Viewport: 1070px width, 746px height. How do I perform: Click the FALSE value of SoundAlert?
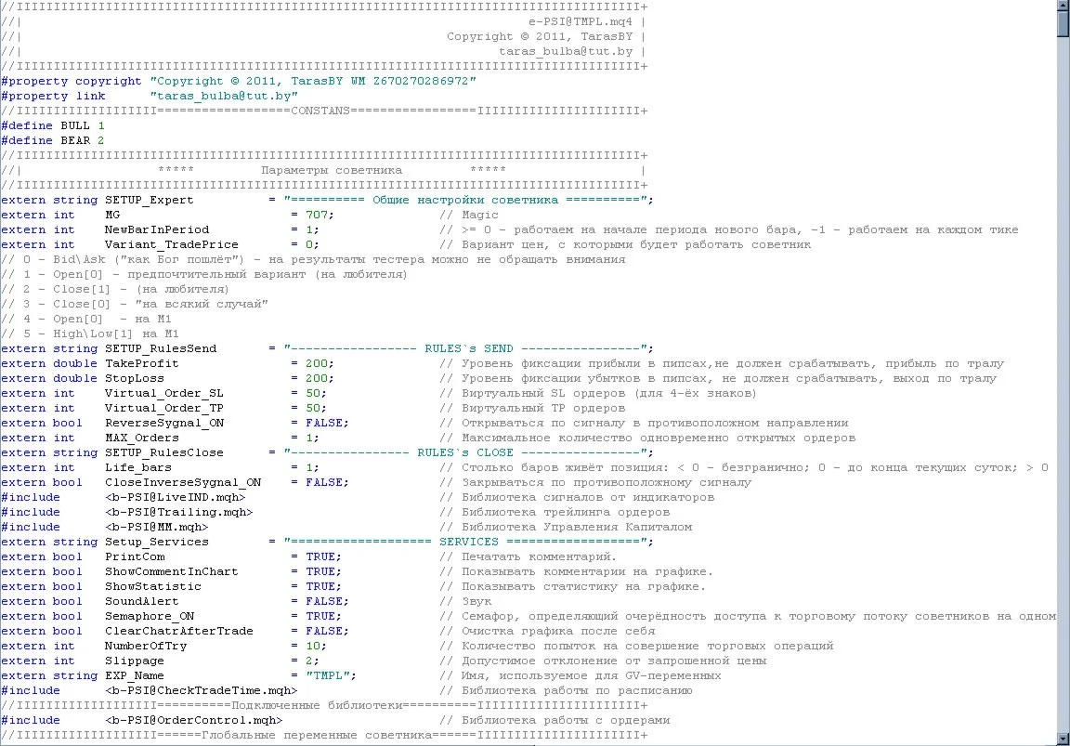point(327,601)
